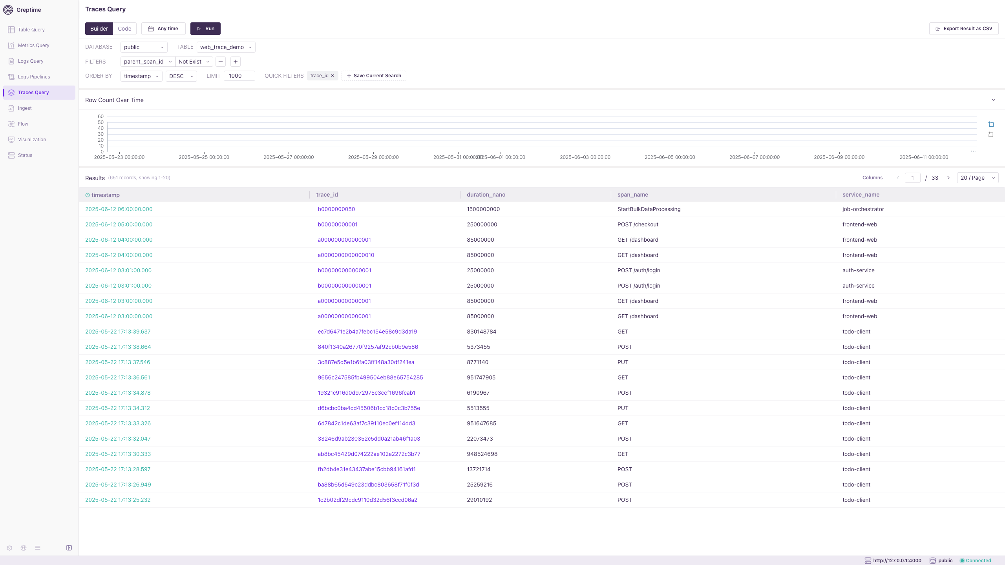Screen dimensions: 1005x565
Task: Click chart zoom select icon
Action: [991, 124]
